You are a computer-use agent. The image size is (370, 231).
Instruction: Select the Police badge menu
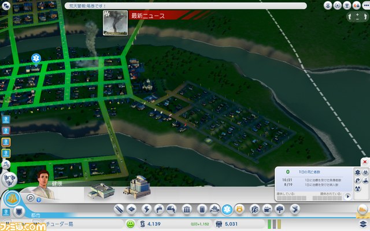pos(240,208)
